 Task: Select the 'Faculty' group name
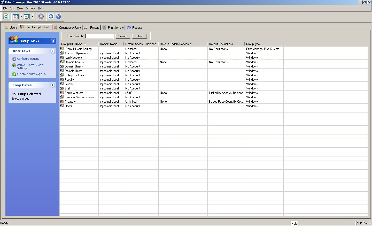69,80
